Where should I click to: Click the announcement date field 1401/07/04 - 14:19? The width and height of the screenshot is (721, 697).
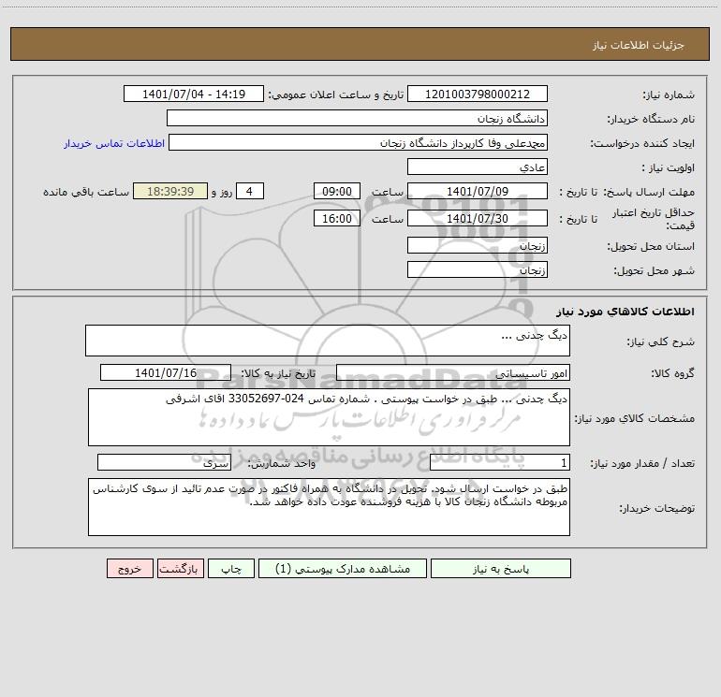click(x=194, y=94)
